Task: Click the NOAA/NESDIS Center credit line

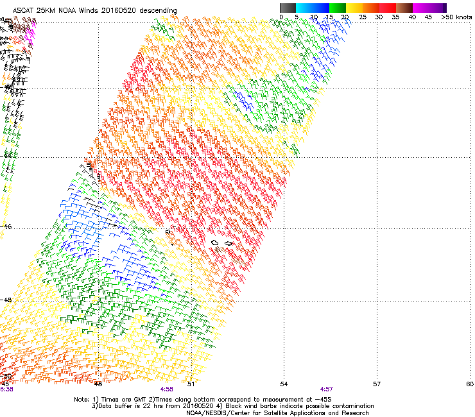Action: point(277,413)
